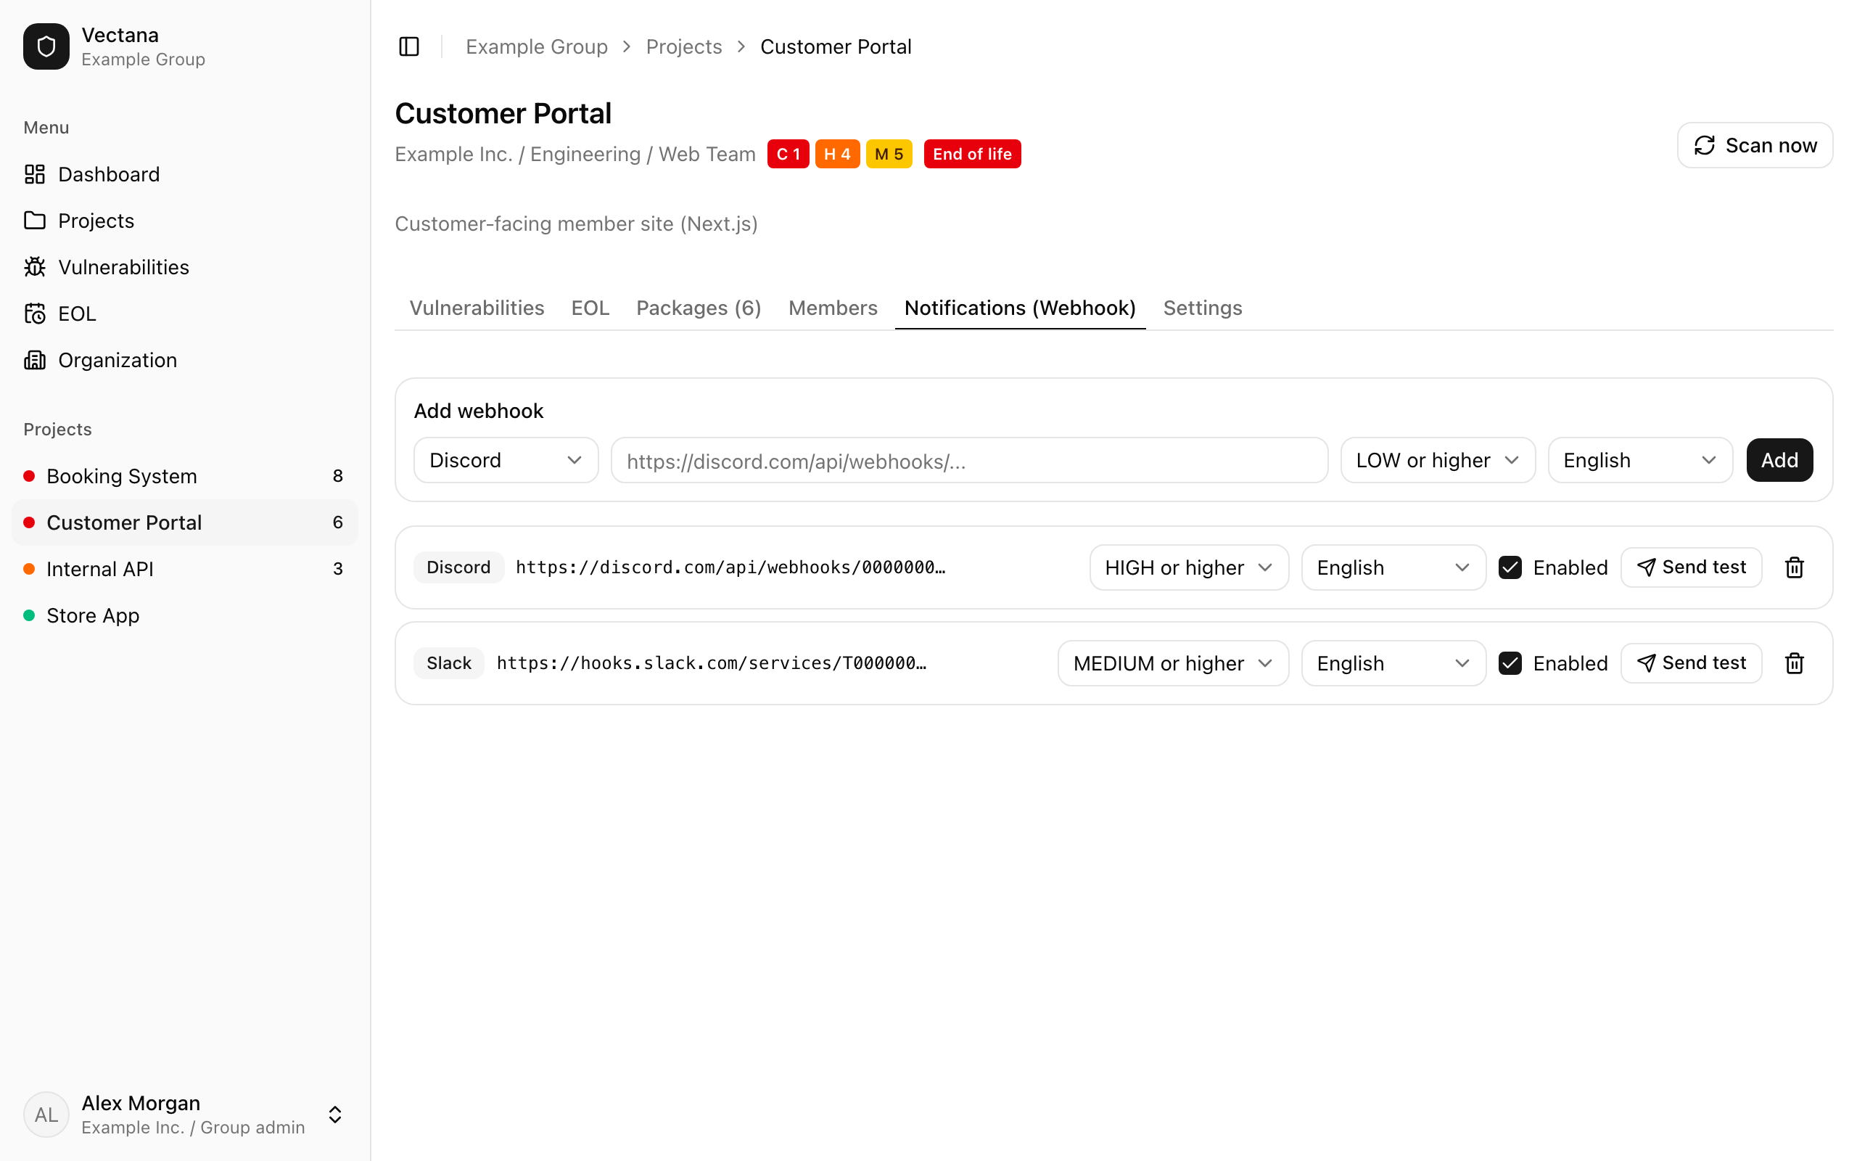1857x1161 pixels.
Task: Open the Settings tab
Action: (x=1203, y=308)
